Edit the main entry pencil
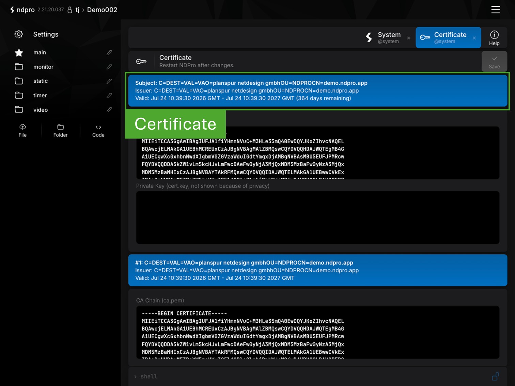Viewport: 515px width, 386px height. pos(109,52)
